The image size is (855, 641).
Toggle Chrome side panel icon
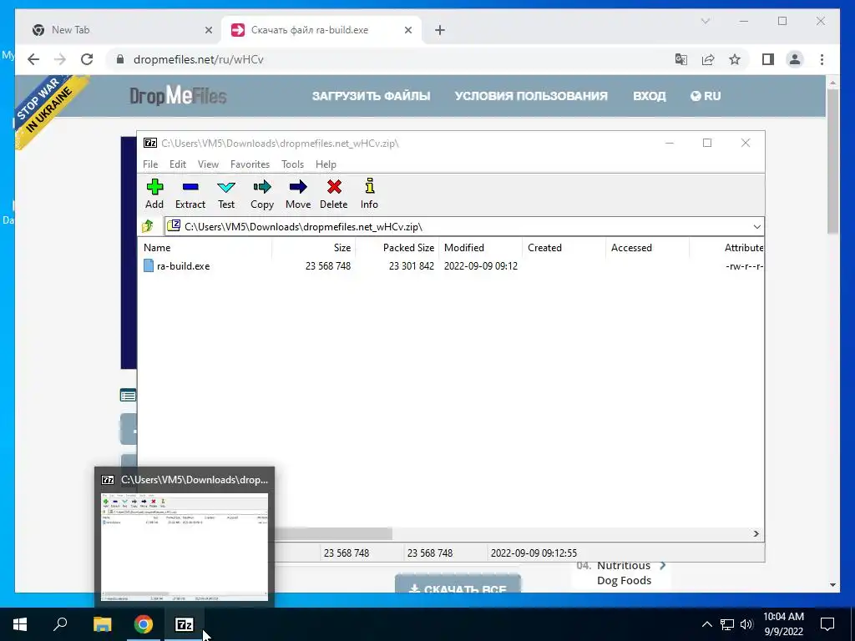768,59
